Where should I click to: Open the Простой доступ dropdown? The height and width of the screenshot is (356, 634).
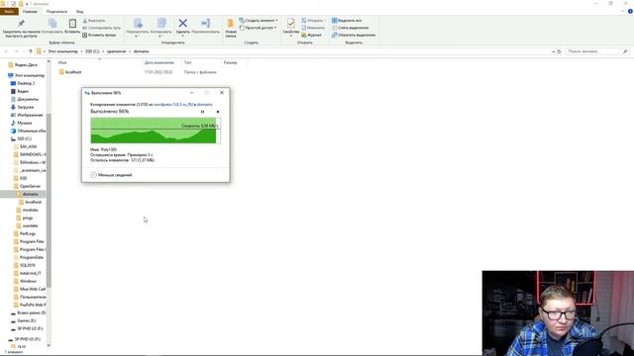click(x=258, y=28)
